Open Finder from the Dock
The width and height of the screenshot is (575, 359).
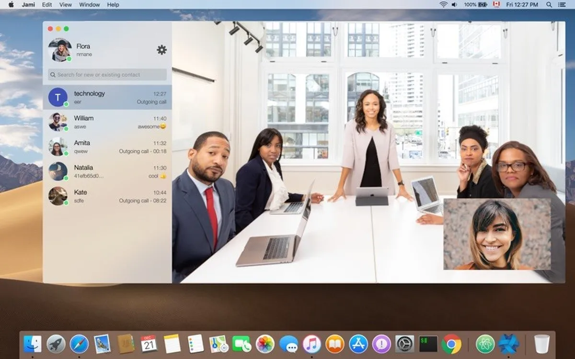33,344
